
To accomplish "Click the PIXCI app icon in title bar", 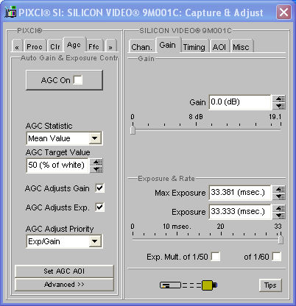I will [10, 12].
